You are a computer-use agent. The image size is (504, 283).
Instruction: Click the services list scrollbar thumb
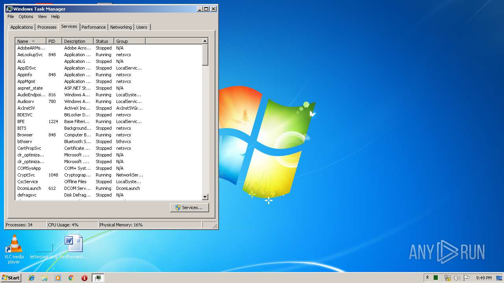coord(205,55)
